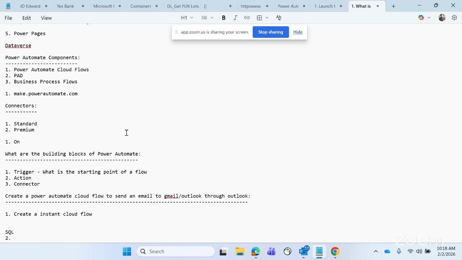
Task: Open Task View from the taskbar
Action: [223, 251]
